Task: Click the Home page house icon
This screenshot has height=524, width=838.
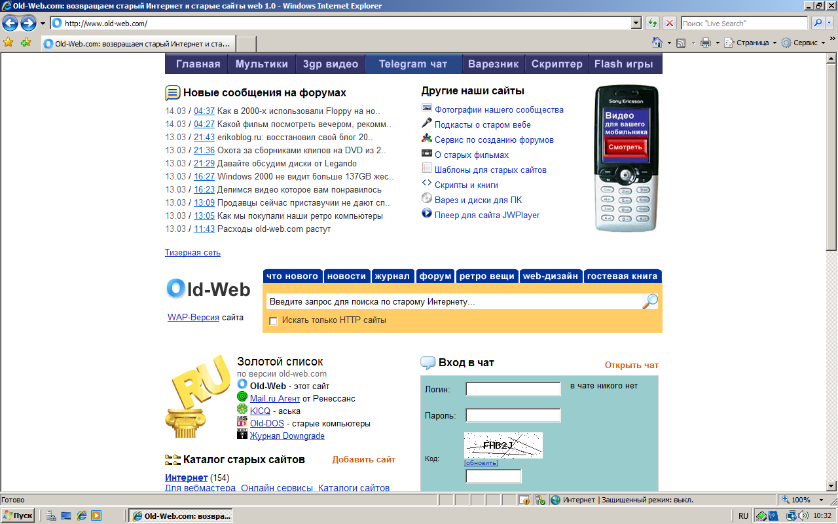Action: [657, 43]
